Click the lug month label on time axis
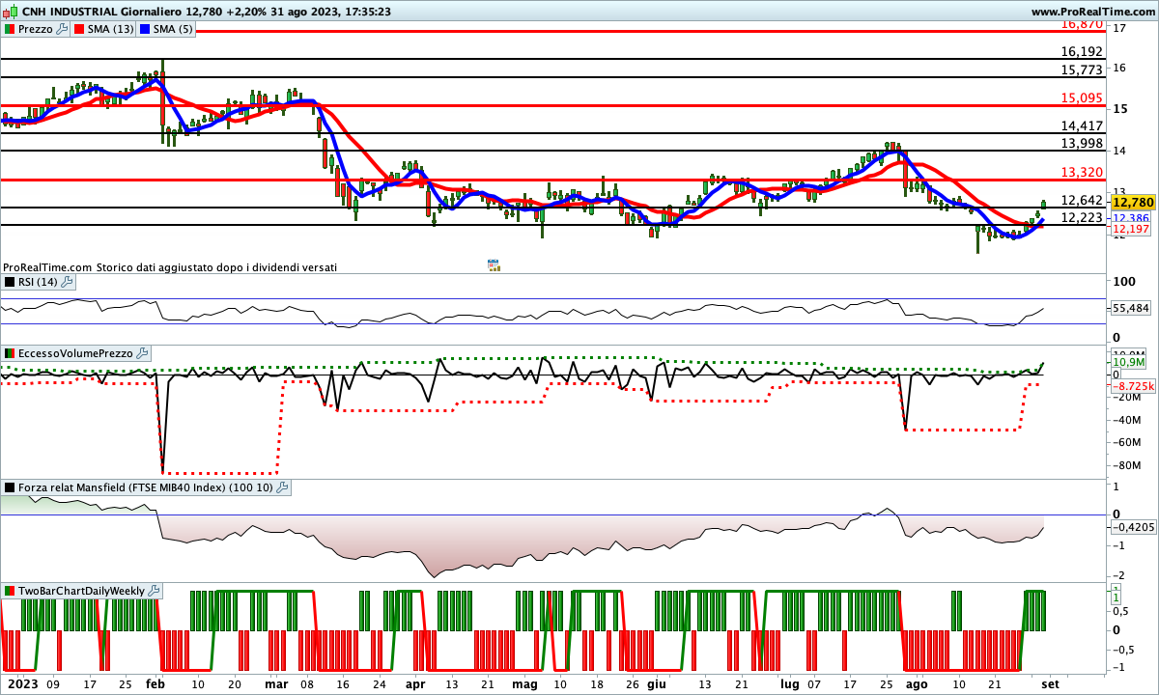Screen dimensions: 1159x695 (790, 683)
